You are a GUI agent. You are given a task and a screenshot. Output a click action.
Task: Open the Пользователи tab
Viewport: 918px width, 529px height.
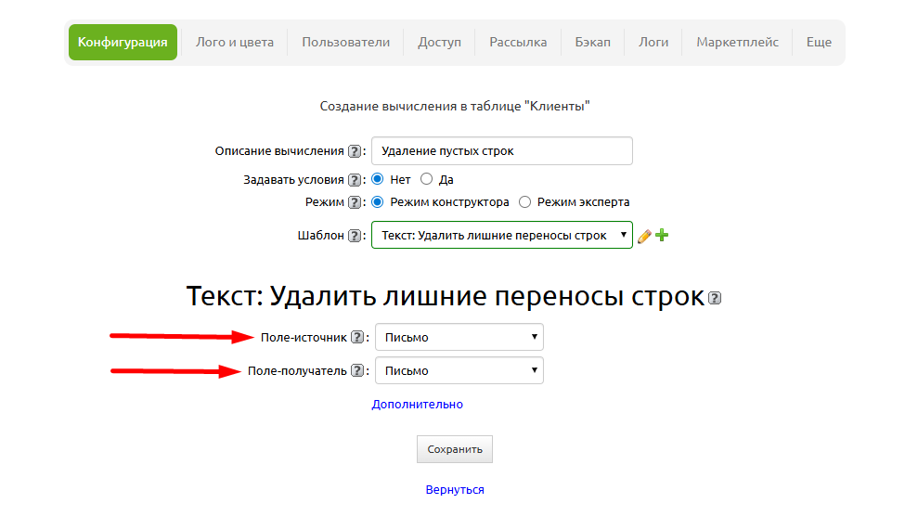[x=345, y=42]
